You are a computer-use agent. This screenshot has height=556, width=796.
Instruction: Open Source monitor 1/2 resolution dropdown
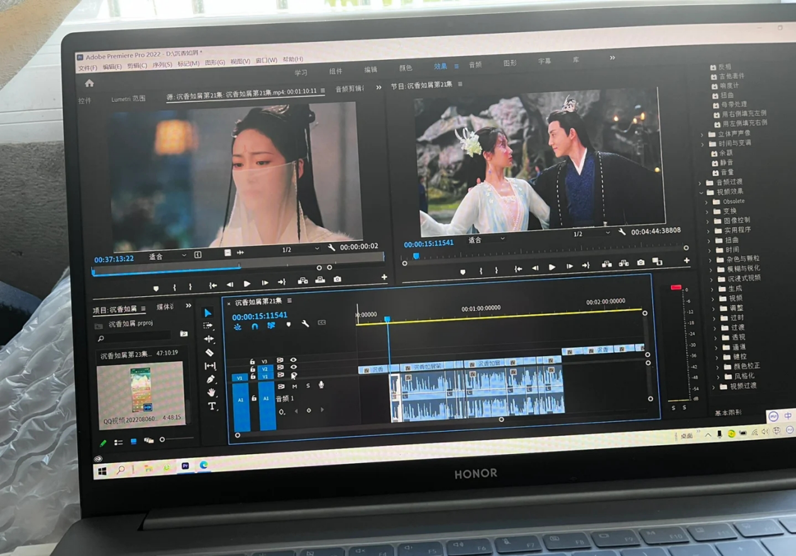(x=301, y=250)
